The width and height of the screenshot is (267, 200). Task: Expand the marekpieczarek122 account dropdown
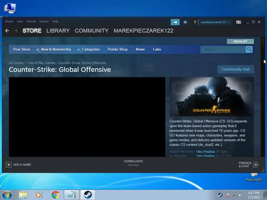[215, 22]
